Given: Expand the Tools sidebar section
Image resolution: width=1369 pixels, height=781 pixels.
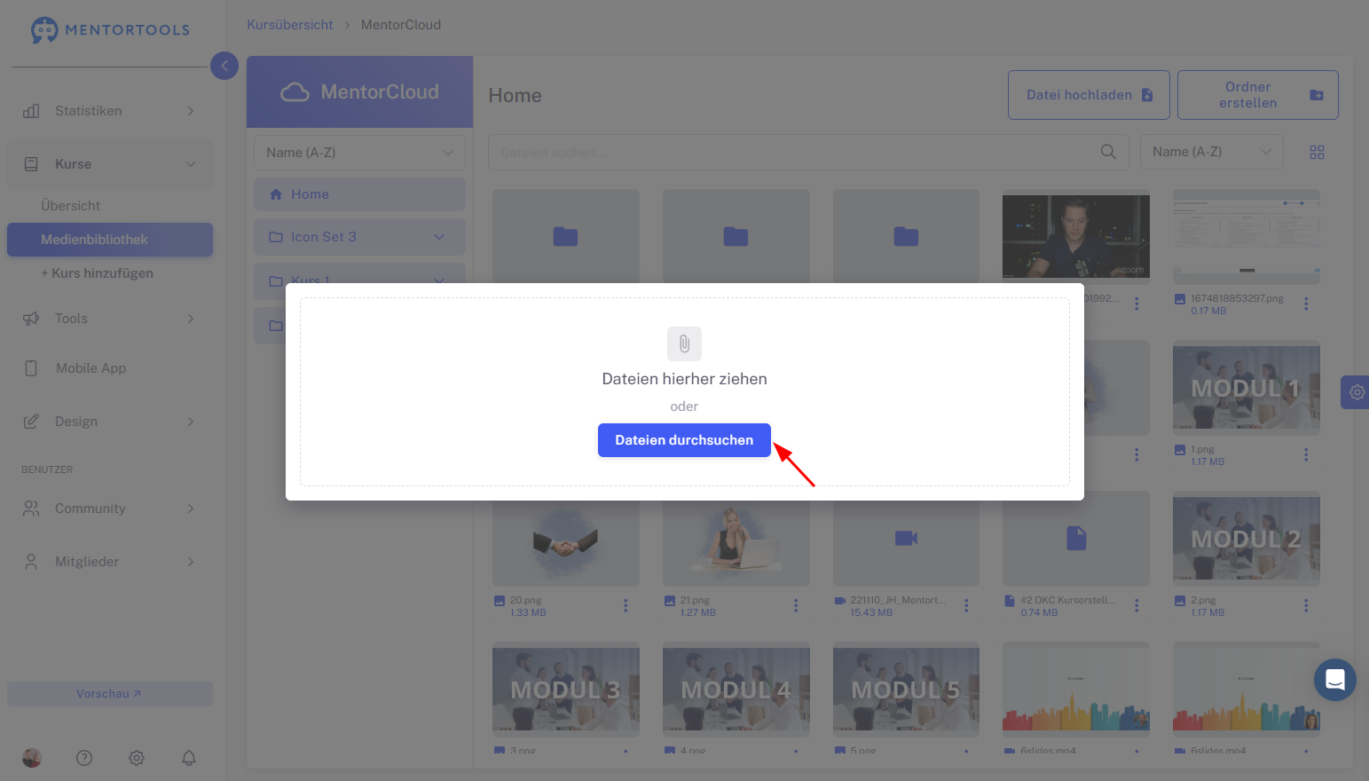Looking at the screenshot, I should click(191, 319).
